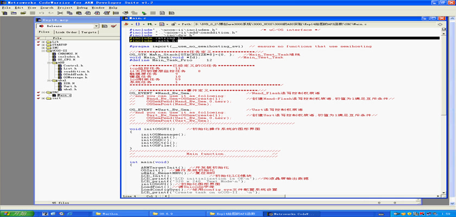Viewport: 456px width, 217px height.
Task: Toggle touch checkmark beside Lib folder
Action: 39,42
